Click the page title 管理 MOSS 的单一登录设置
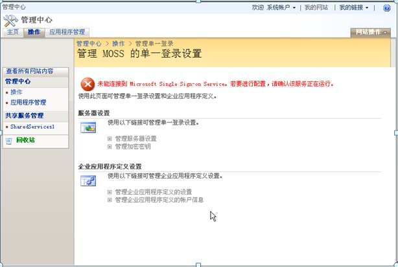The width and height of the screenshot is (398, 267). [139, 54]
